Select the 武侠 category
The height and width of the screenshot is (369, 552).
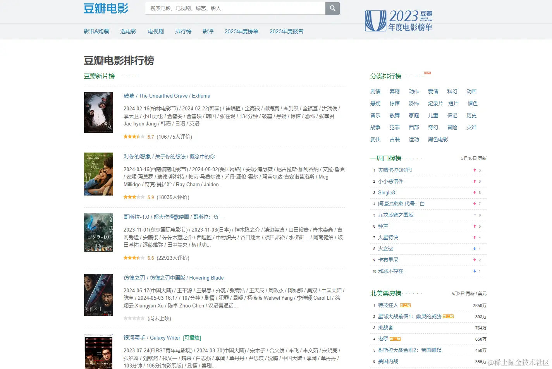pyautogui.click(x=375, y=139)
